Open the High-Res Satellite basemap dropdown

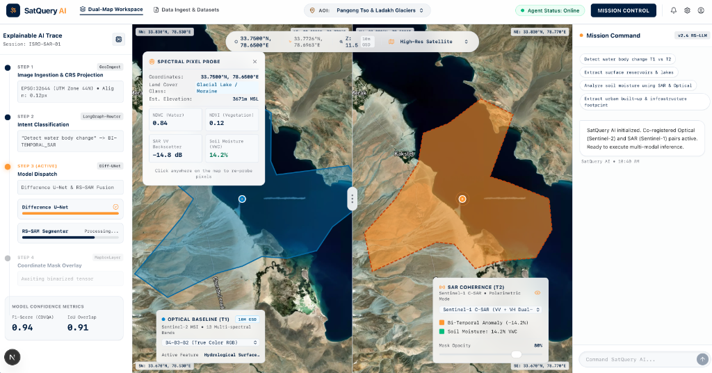pyautogui.click(x=429, y=42)
